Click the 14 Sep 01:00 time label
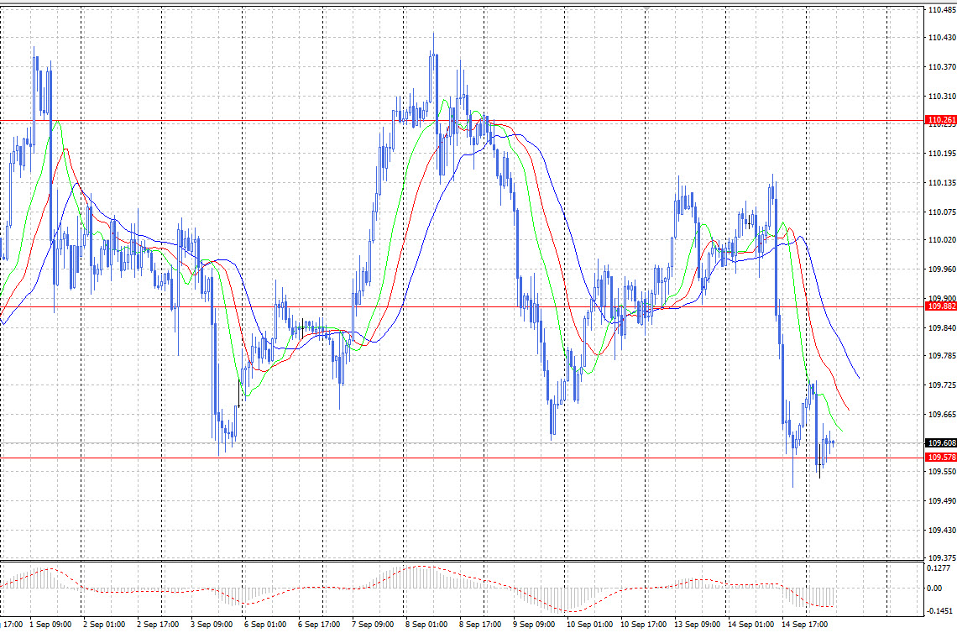957x633 pixels. 751,625
